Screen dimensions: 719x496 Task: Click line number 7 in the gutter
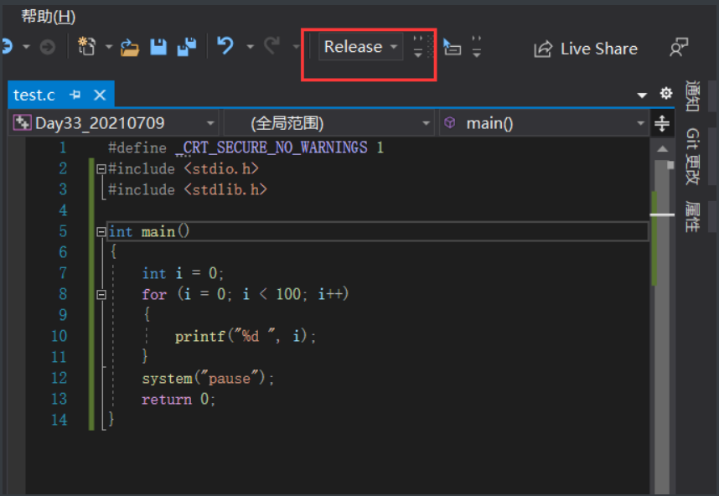[x=63, y=273]
